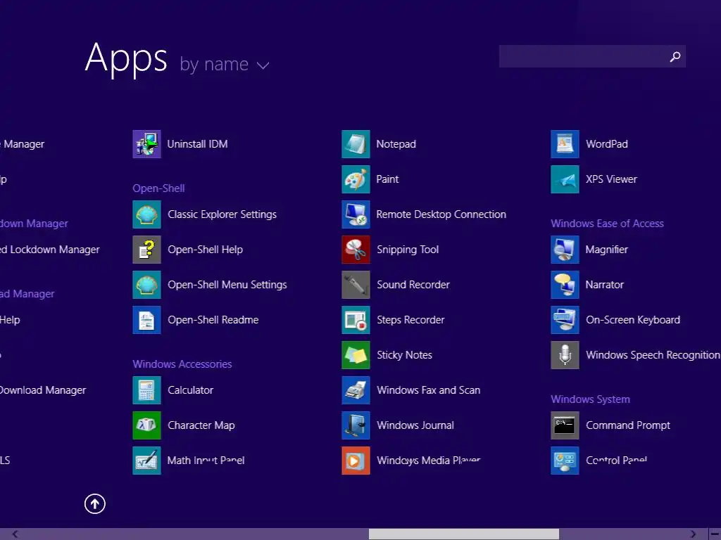Launch the Windows Media Player icon

(x=356, y=460)
